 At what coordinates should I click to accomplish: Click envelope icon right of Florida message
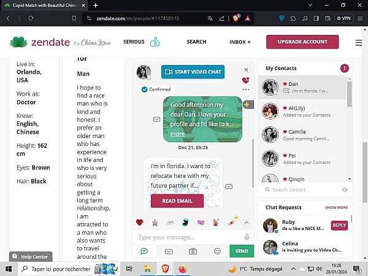pyautogui.click(x=229, y=186)
